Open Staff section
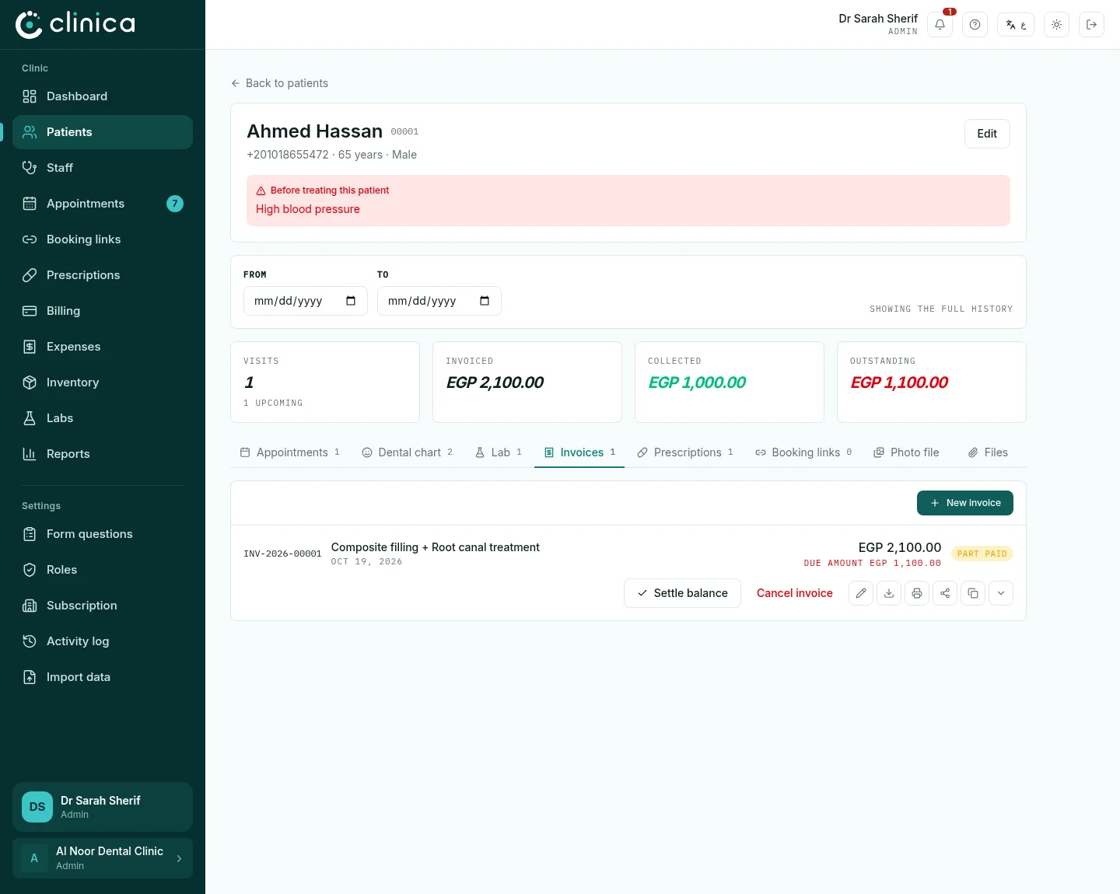Viewport: 1120px width, 894px height. coord(103,168)
